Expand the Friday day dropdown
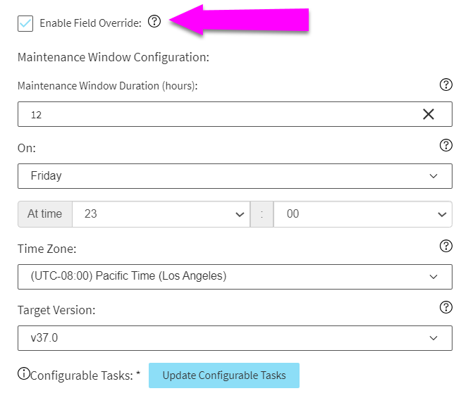Viewport: 468px width, 410px height. pyautogui.click(x=235, y=176)
